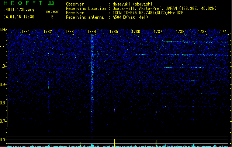Click the 1732 time marker

point(48,32)
